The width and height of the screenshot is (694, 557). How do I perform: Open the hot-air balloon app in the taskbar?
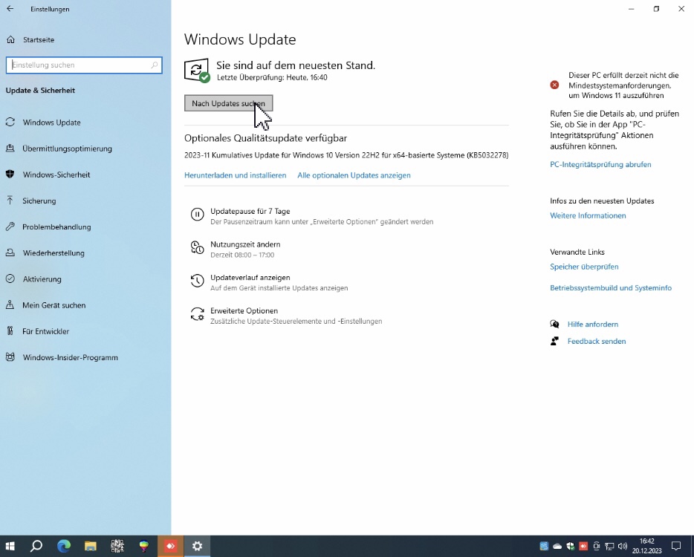[x=144, y=547]
